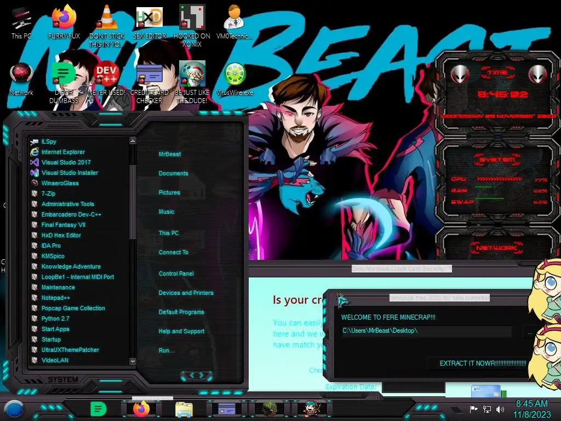
Task: Expand the Popcap Game Collection folder
Action: coord(73,308)
